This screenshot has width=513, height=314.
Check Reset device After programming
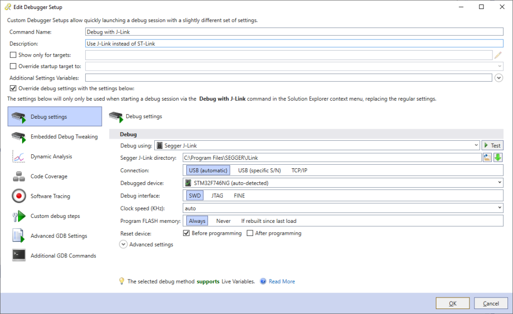(x=250, y=233)
